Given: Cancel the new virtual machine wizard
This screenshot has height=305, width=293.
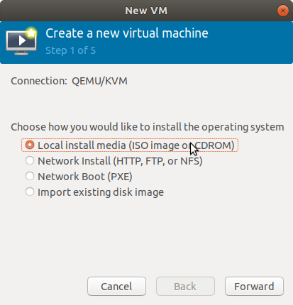Looking at the screenshot, I should [116, 287].
